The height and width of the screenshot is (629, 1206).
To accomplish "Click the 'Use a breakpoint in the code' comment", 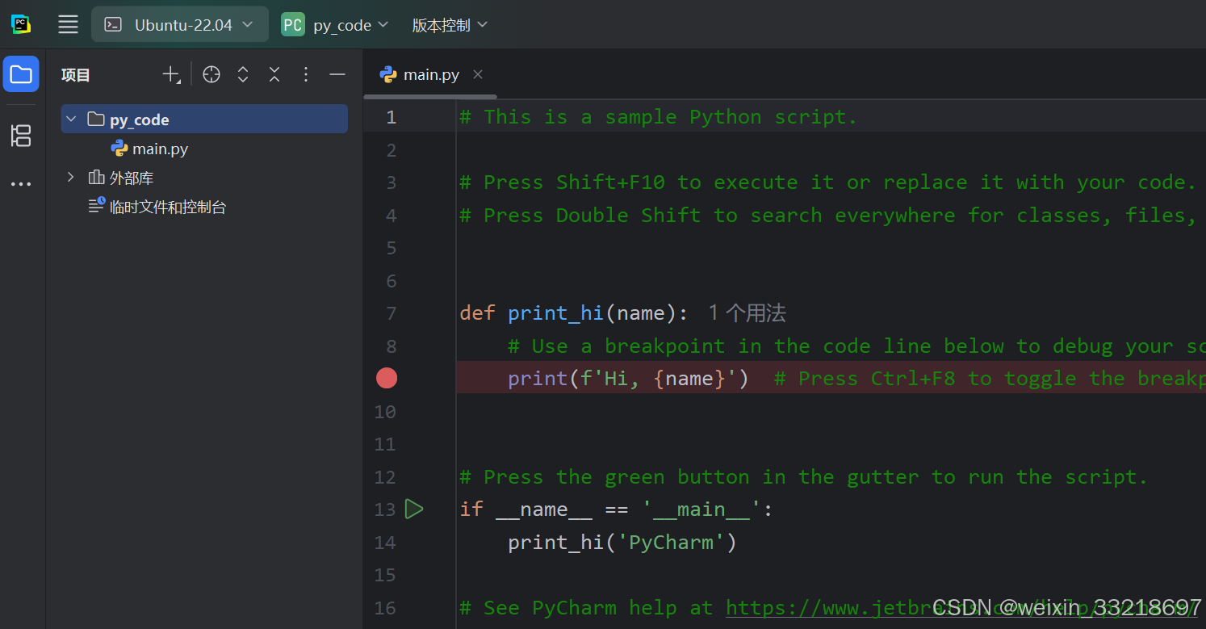I will tap(856, 346).
